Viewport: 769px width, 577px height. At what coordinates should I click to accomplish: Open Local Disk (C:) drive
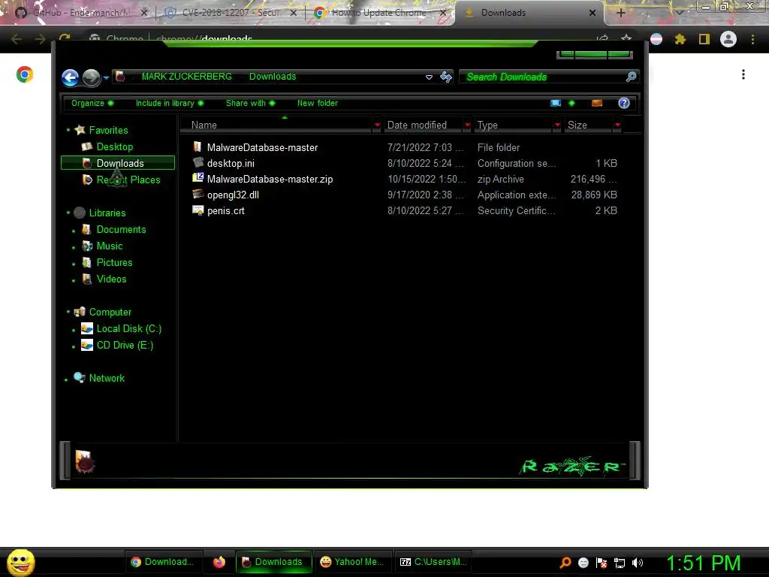(x=128, y=329)
